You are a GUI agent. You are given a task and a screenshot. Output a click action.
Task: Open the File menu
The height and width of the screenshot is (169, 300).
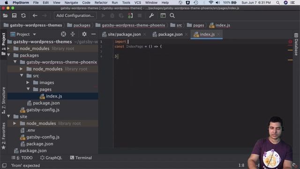[36, 2]
